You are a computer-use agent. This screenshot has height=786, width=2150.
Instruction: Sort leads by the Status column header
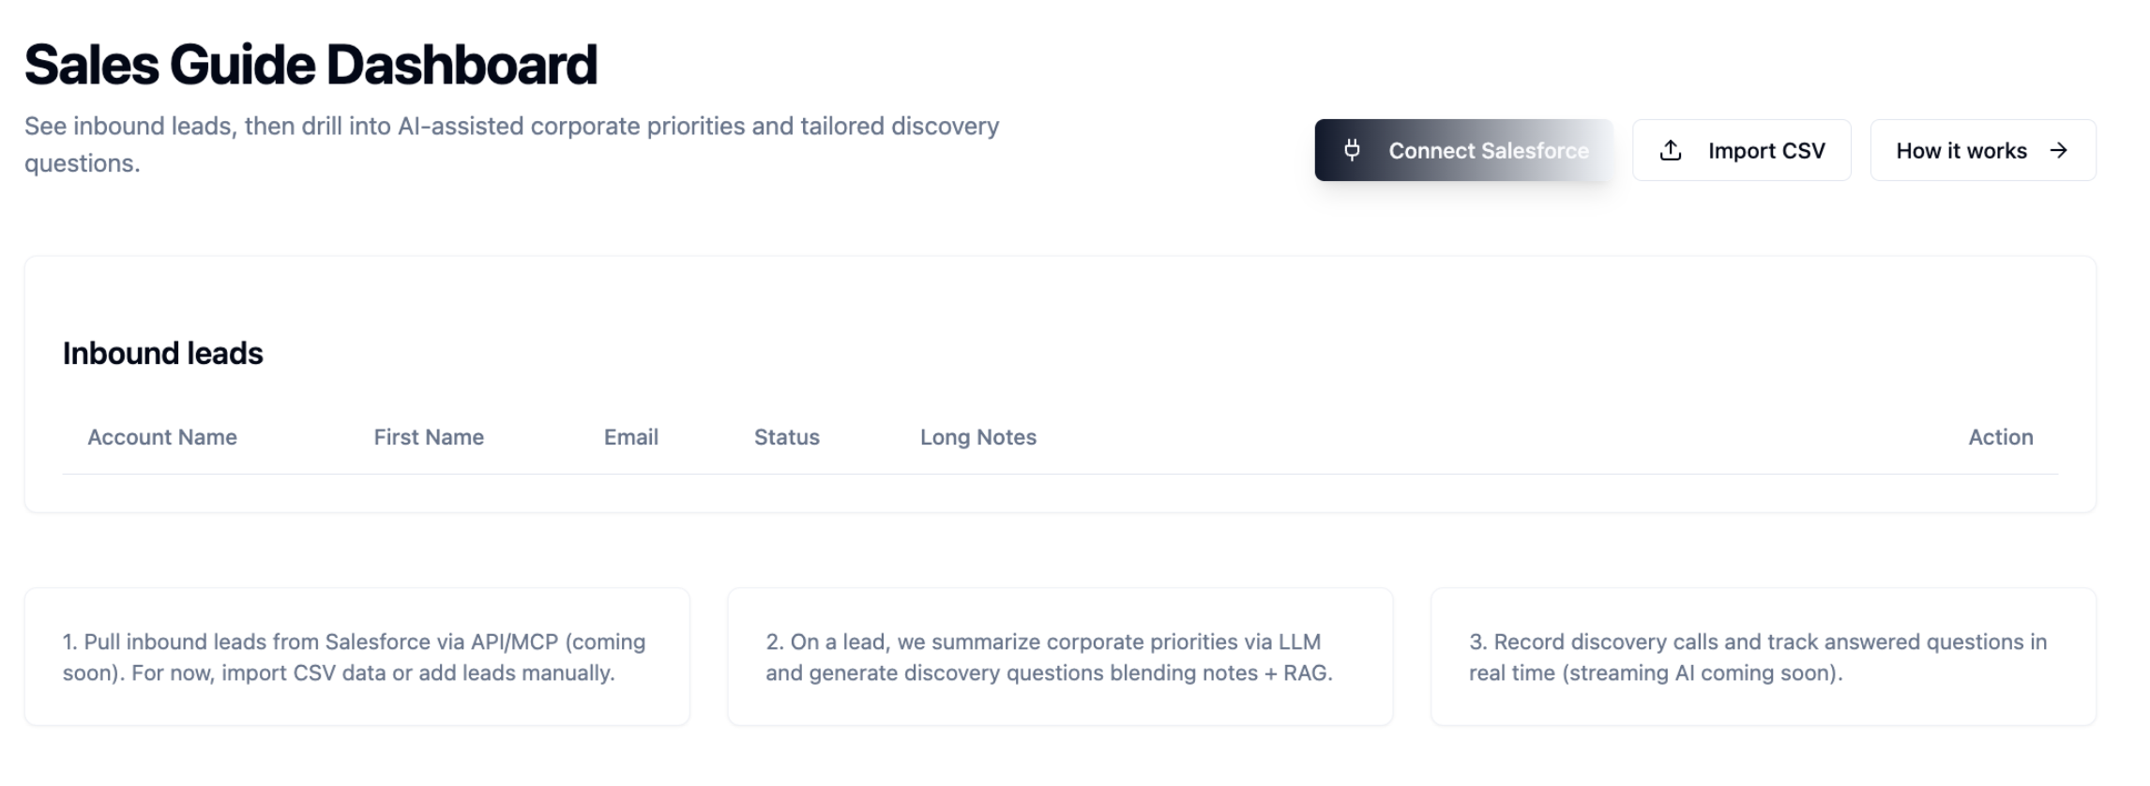click(x=787, y=437)
